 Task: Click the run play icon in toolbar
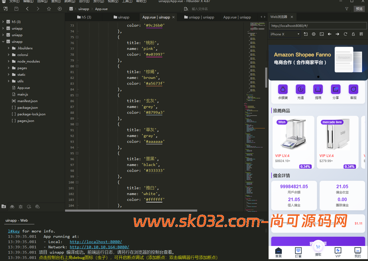(60, 9)
